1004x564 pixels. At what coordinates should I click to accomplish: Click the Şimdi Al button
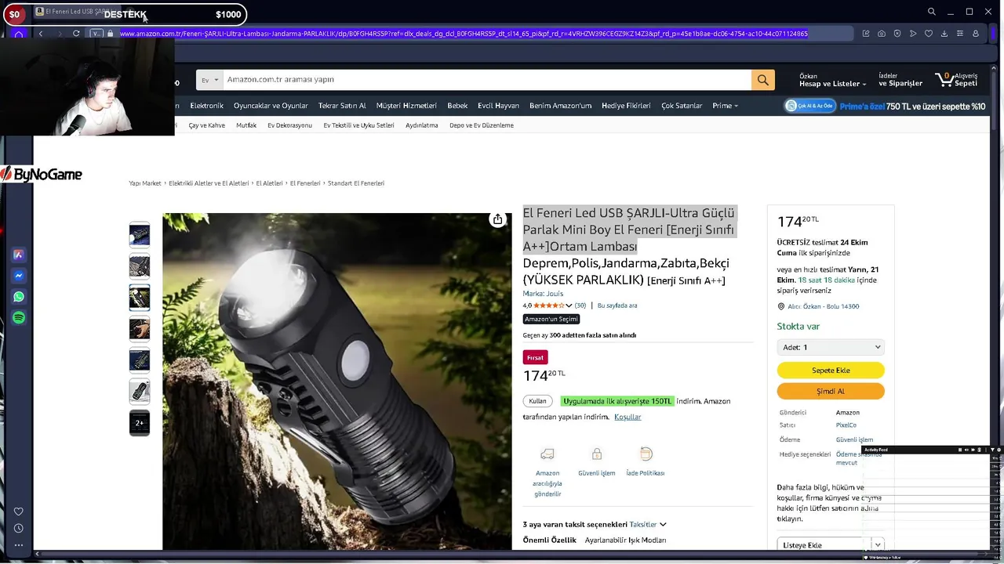[x=831, y=391]
